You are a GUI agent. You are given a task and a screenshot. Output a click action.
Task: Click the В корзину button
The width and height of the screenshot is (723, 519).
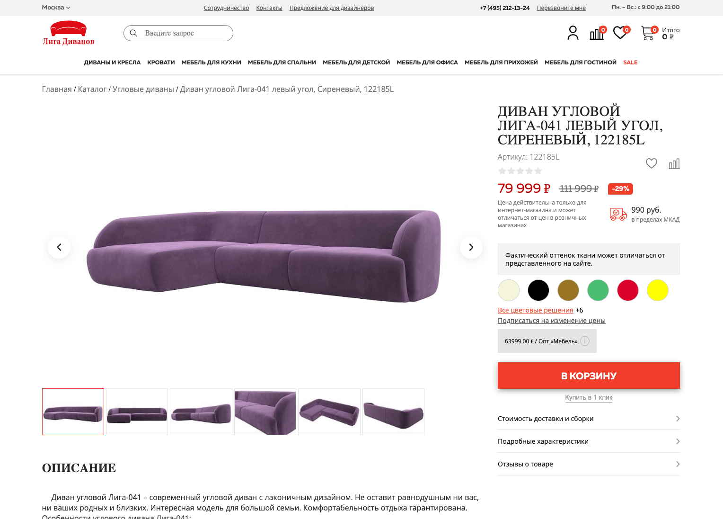tap(589, 376)
